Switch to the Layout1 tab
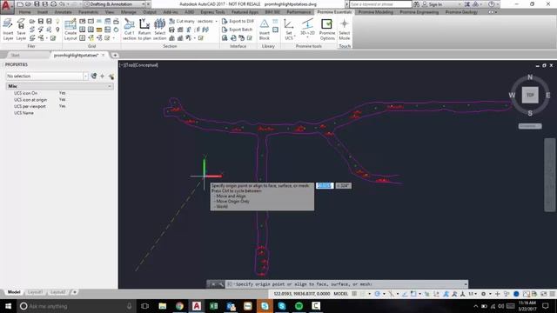The image size is (557, 313). pos(35,292)
